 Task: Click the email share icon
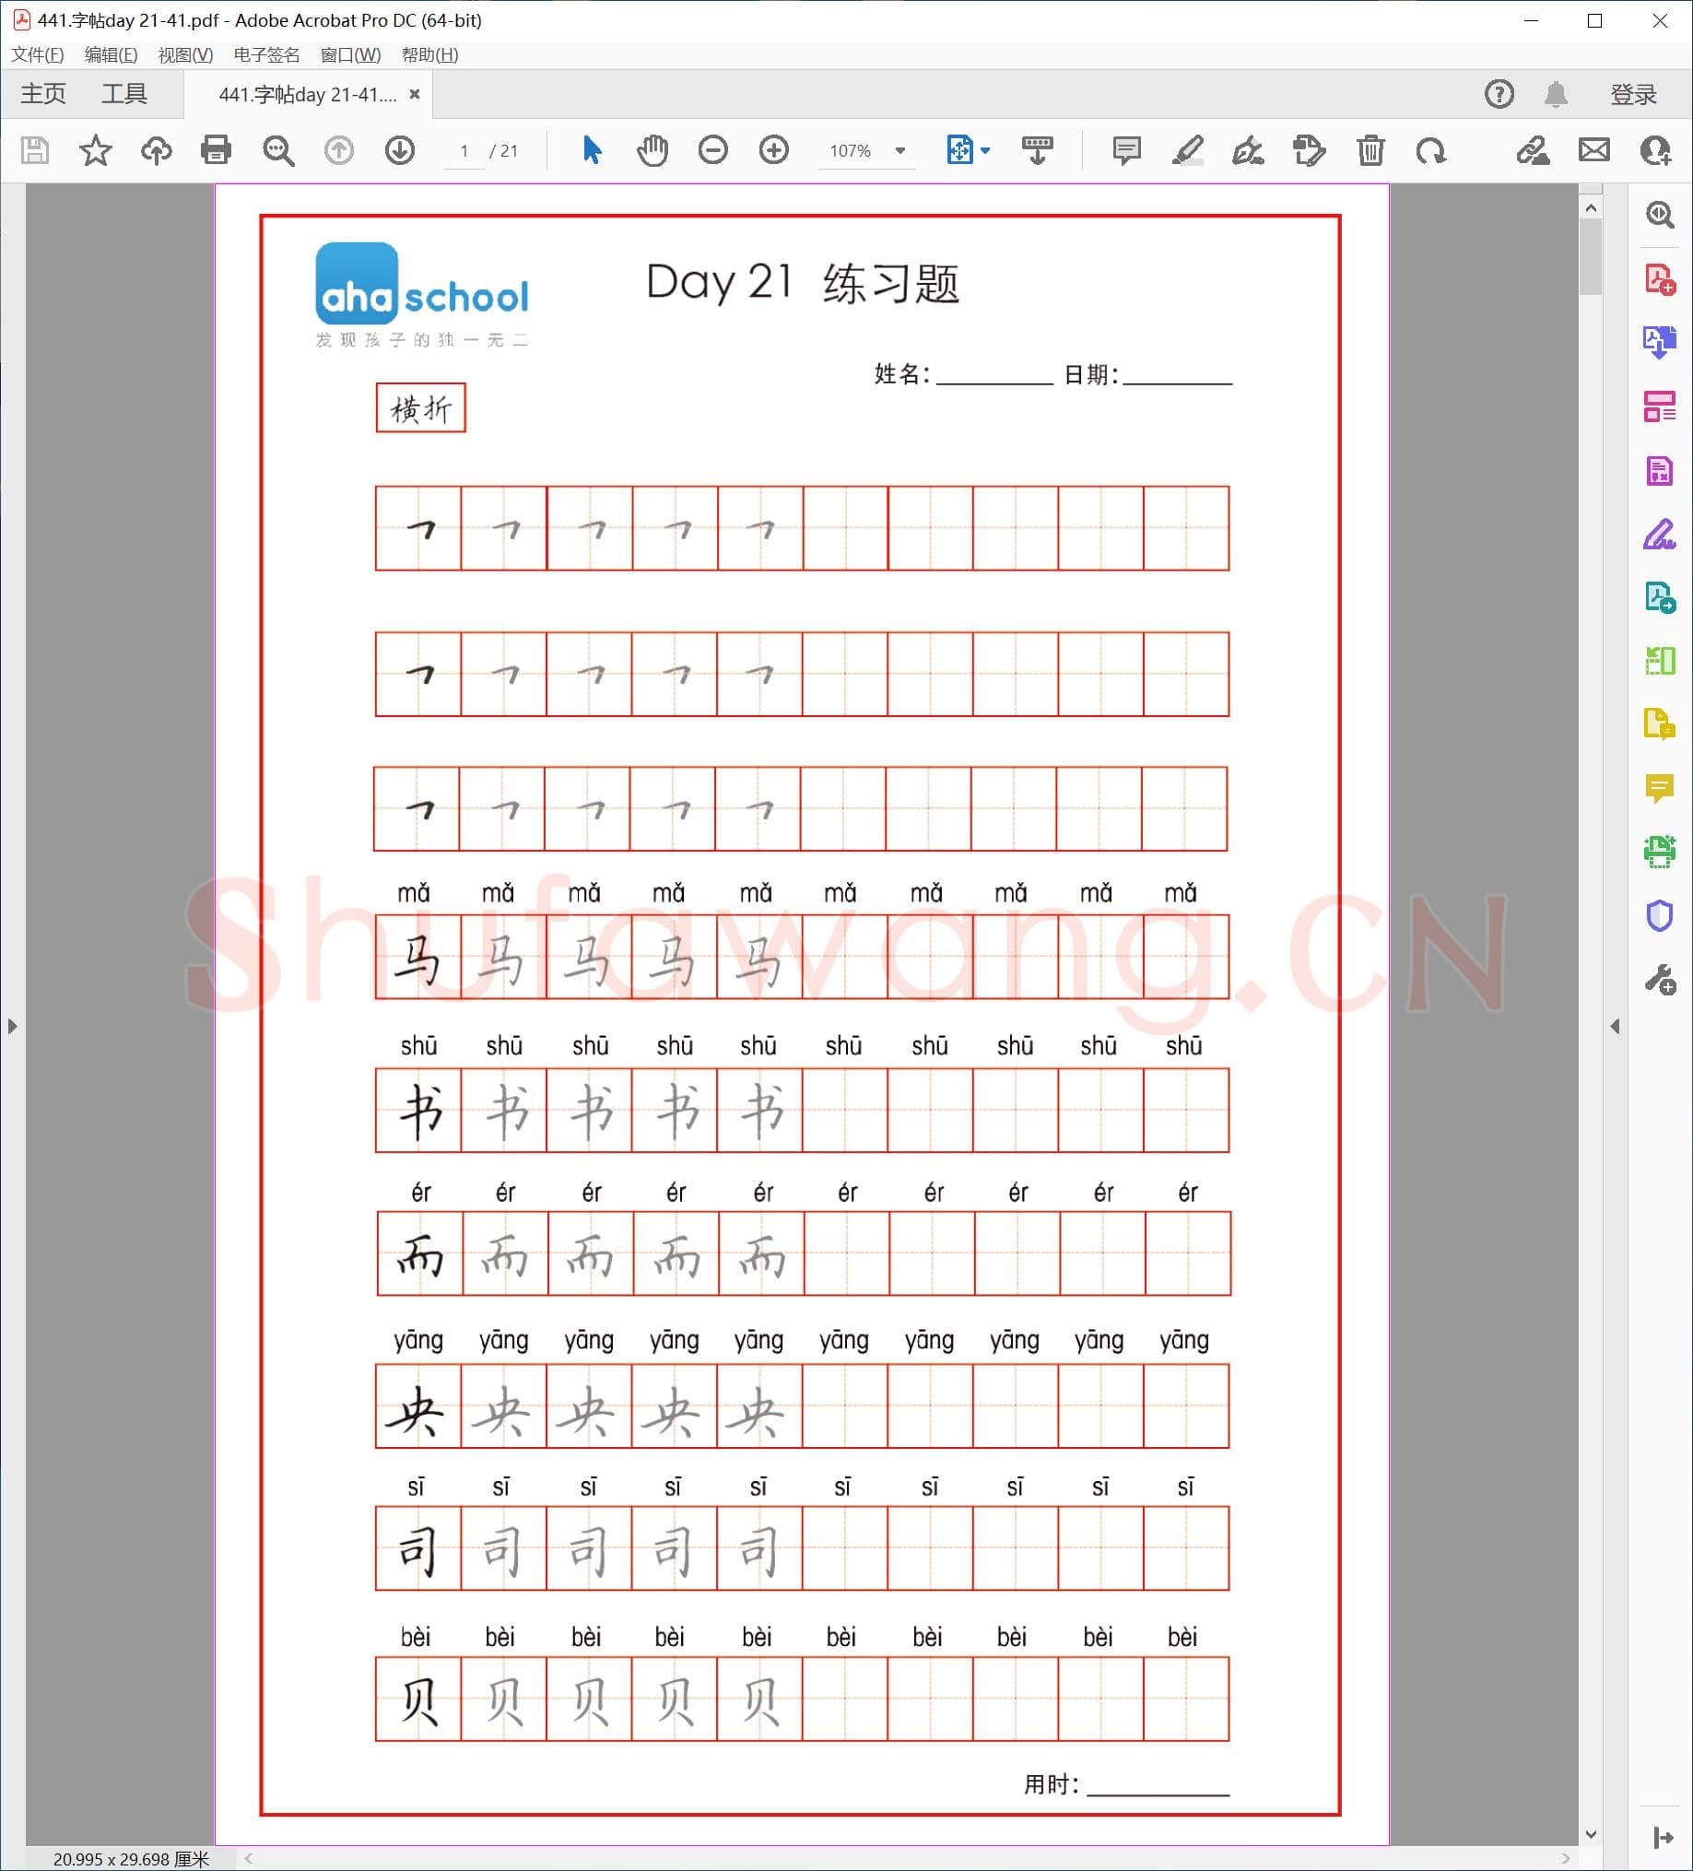(1593, 150)
